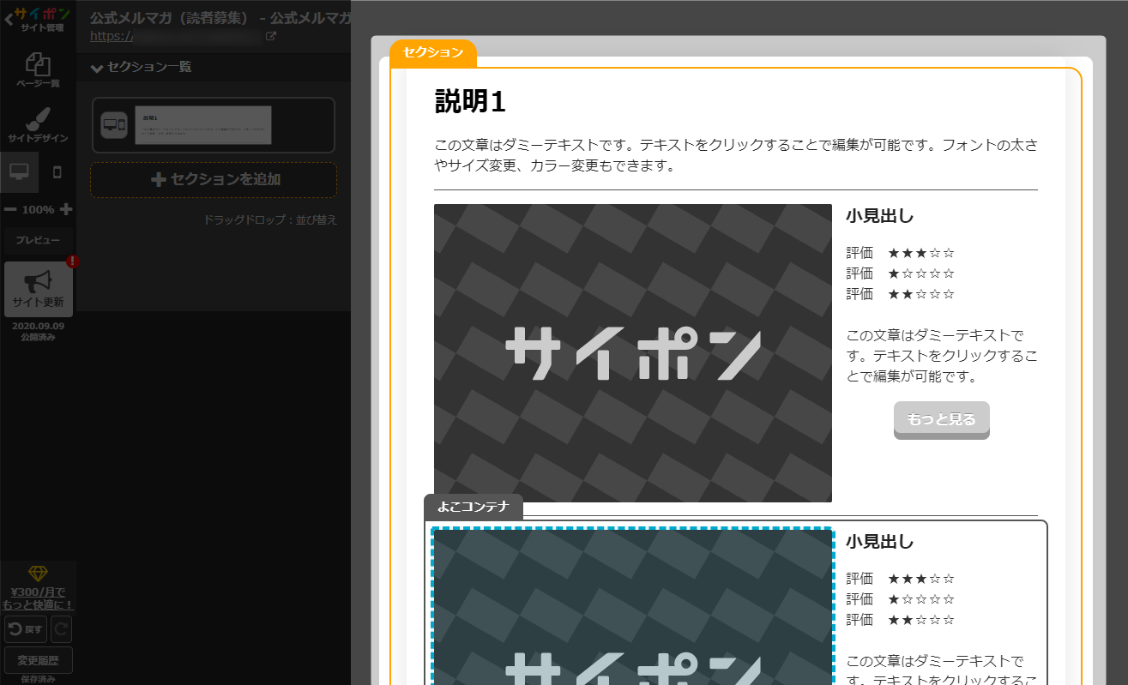Open サイトデザイン brush tool

[38, 125]
